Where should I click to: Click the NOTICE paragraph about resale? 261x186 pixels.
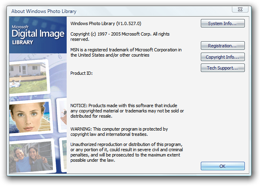coord(127,111)
